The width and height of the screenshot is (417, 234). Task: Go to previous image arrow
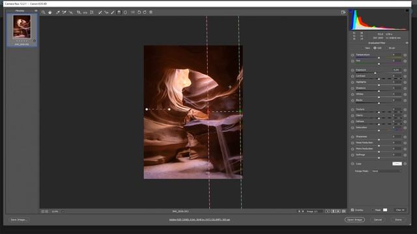click(x=299, y=211)
